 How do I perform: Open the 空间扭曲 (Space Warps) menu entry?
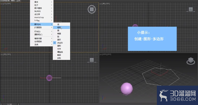coord(41,41)
